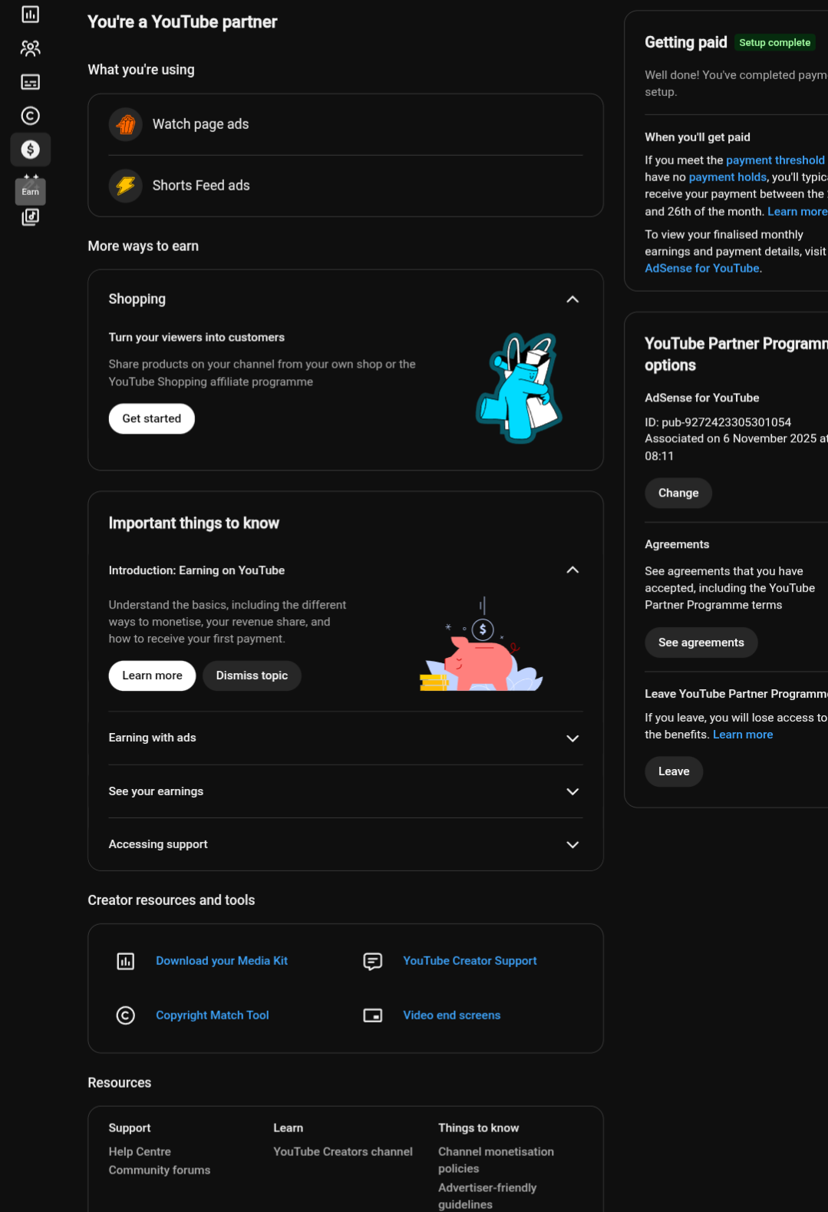Click the Media Kit chart icon
Screen dimensions: 828x1212
tap(126, 961)
